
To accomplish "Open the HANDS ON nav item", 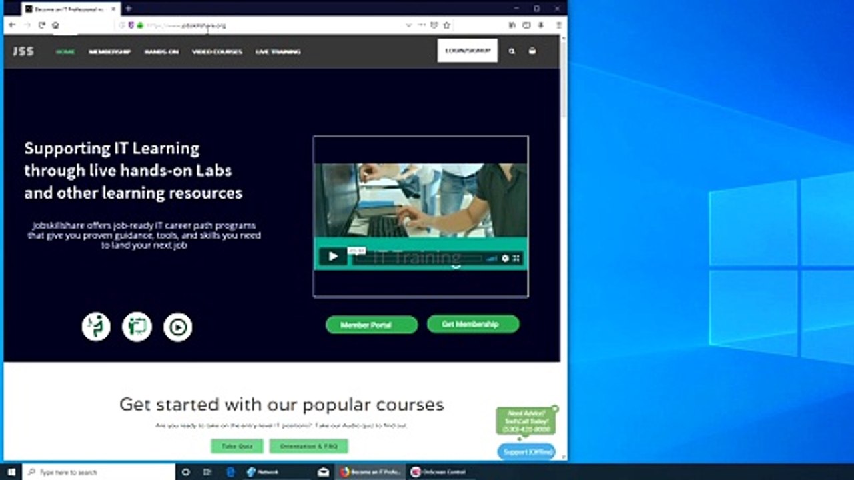I will tap(161, 51).
